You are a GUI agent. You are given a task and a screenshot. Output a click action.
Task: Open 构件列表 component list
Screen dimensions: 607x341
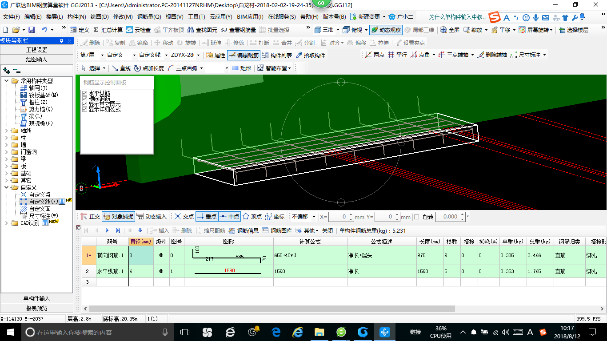[277, 55]
